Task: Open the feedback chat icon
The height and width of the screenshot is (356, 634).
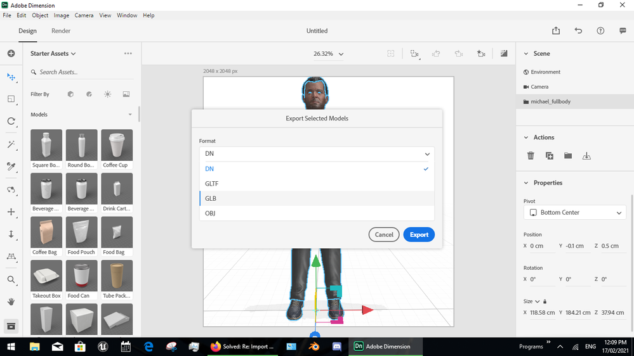Action: [x=623, y=30]
